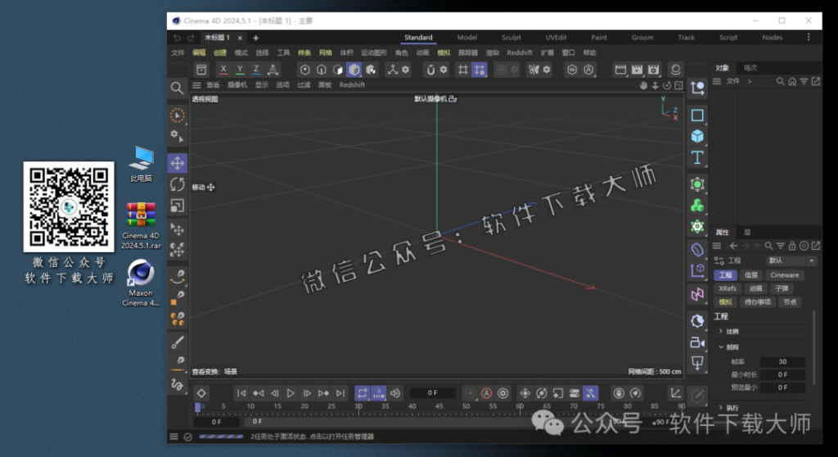Create a rectangle spline object
The image size is (838, 457).
click(697, 115)
